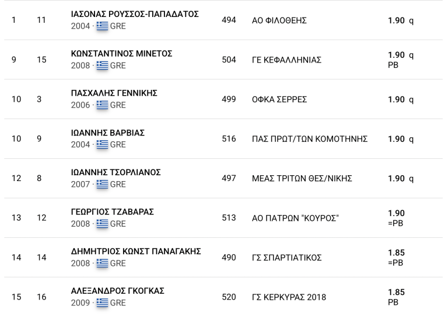
Task: Click the Greek flag under ΚΩΝΣΤΑΝΤΙΝΟΣ ΜΙΝΕΤΟΣ
Action: pyautogui.click(x=102, y=65)
